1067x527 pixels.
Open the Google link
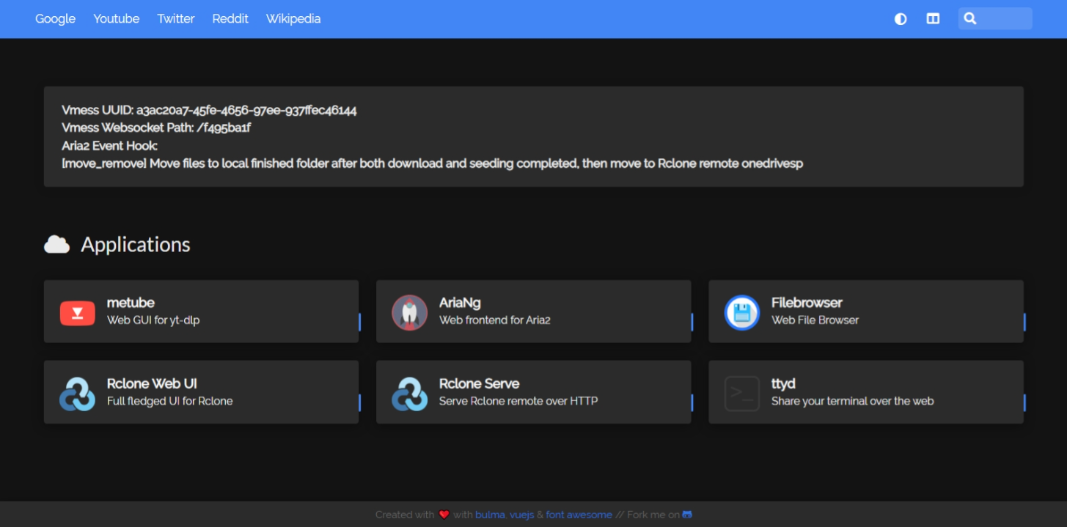tap(56, 19)
